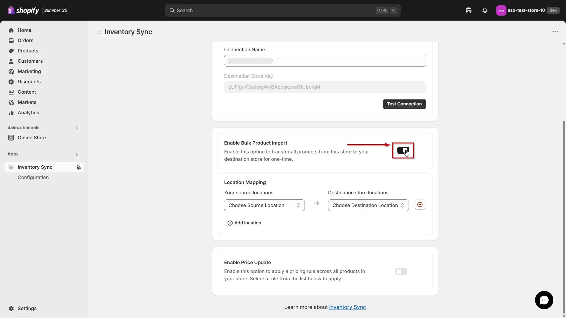Remove location mapping row minus icon

(x=420, y=205)
